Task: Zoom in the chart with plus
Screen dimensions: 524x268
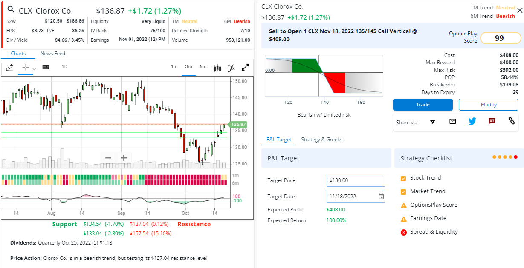Action: (x=124, y=158)
